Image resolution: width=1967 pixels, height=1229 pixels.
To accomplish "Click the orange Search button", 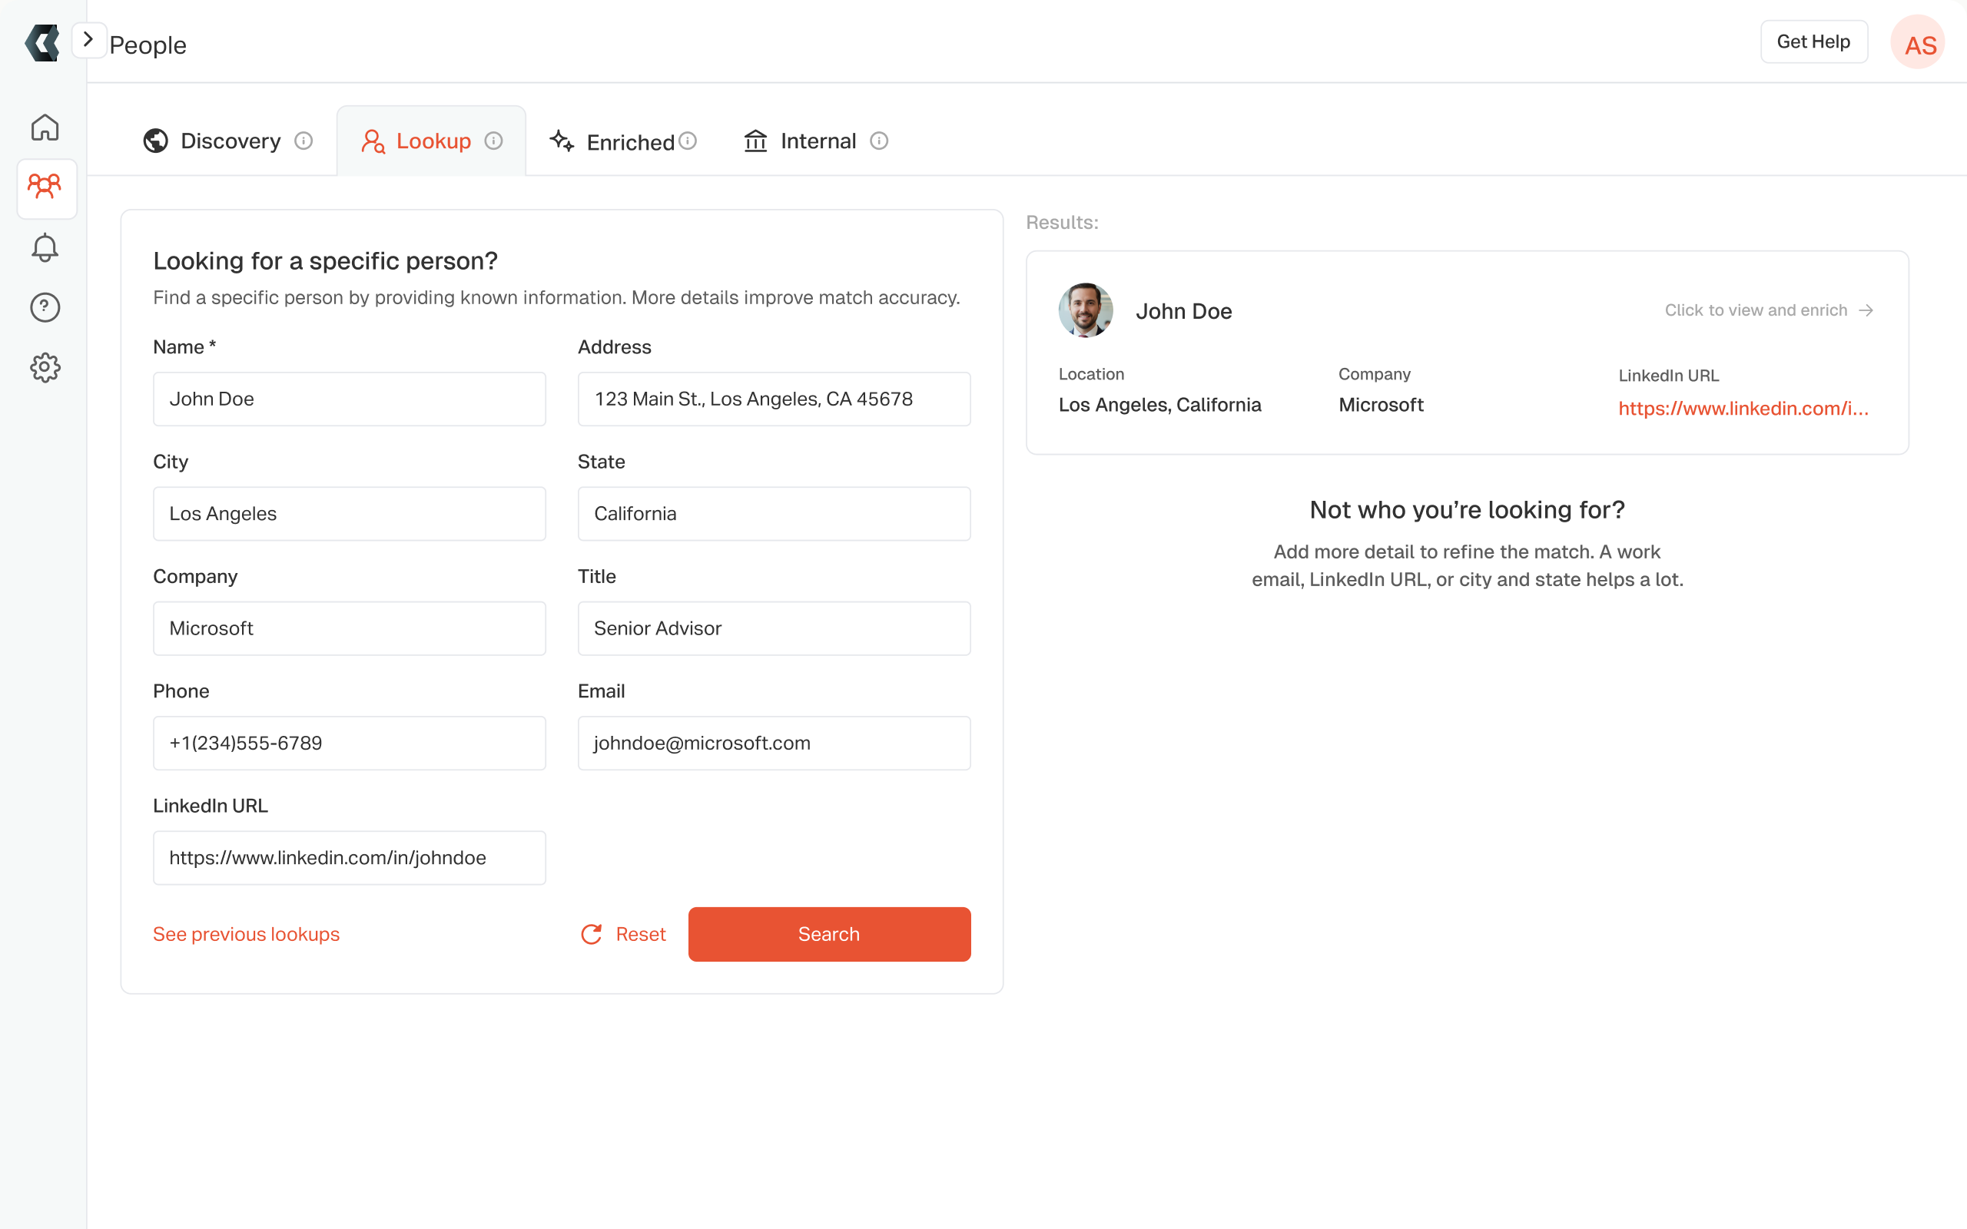I will point(830,934).
